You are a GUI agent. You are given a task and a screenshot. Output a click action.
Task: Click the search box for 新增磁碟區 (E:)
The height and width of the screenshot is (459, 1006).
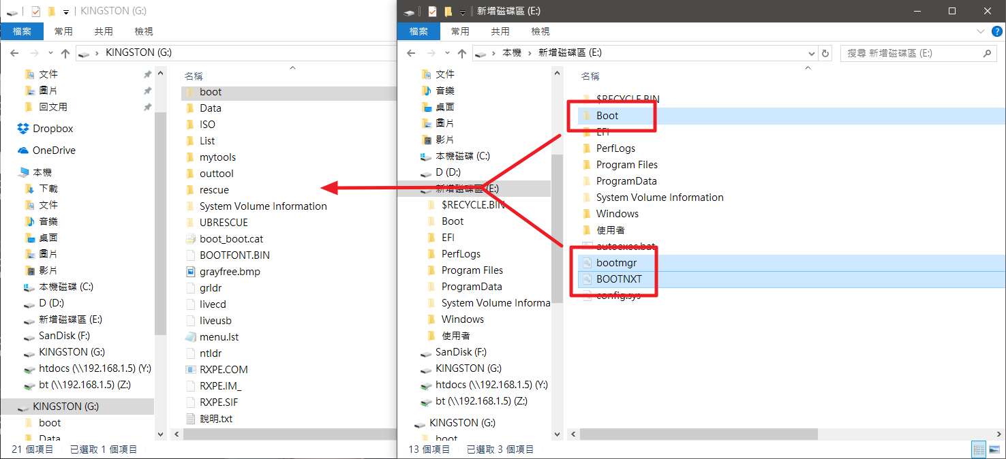click(x=910, y=53)
